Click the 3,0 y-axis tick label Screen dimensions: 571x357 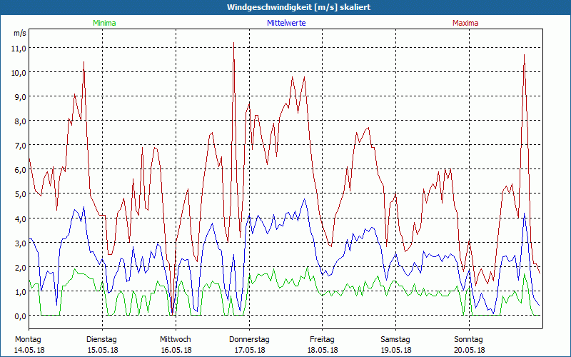18,243
